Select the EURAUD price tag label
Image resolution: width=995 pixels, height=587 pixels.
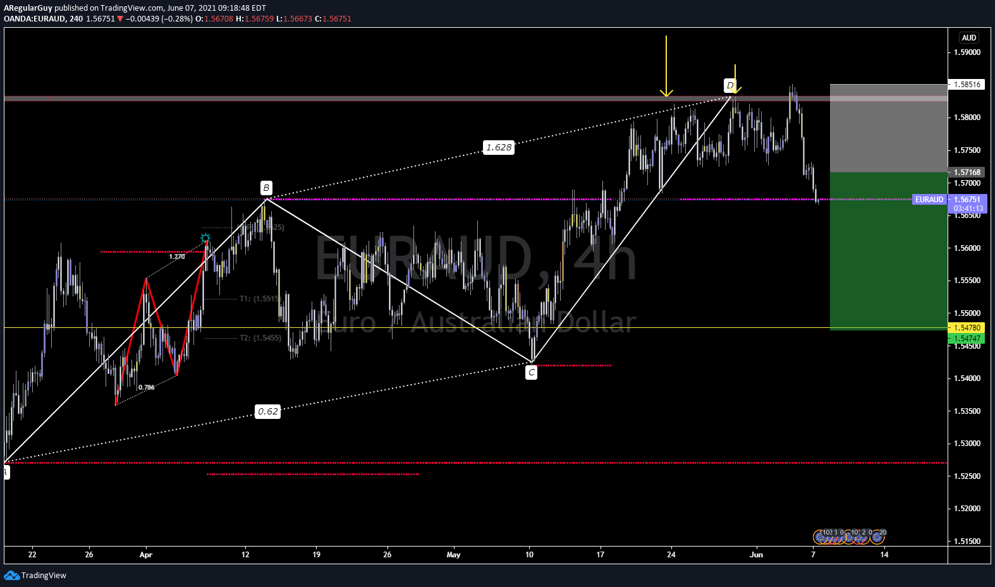point(929,200)
